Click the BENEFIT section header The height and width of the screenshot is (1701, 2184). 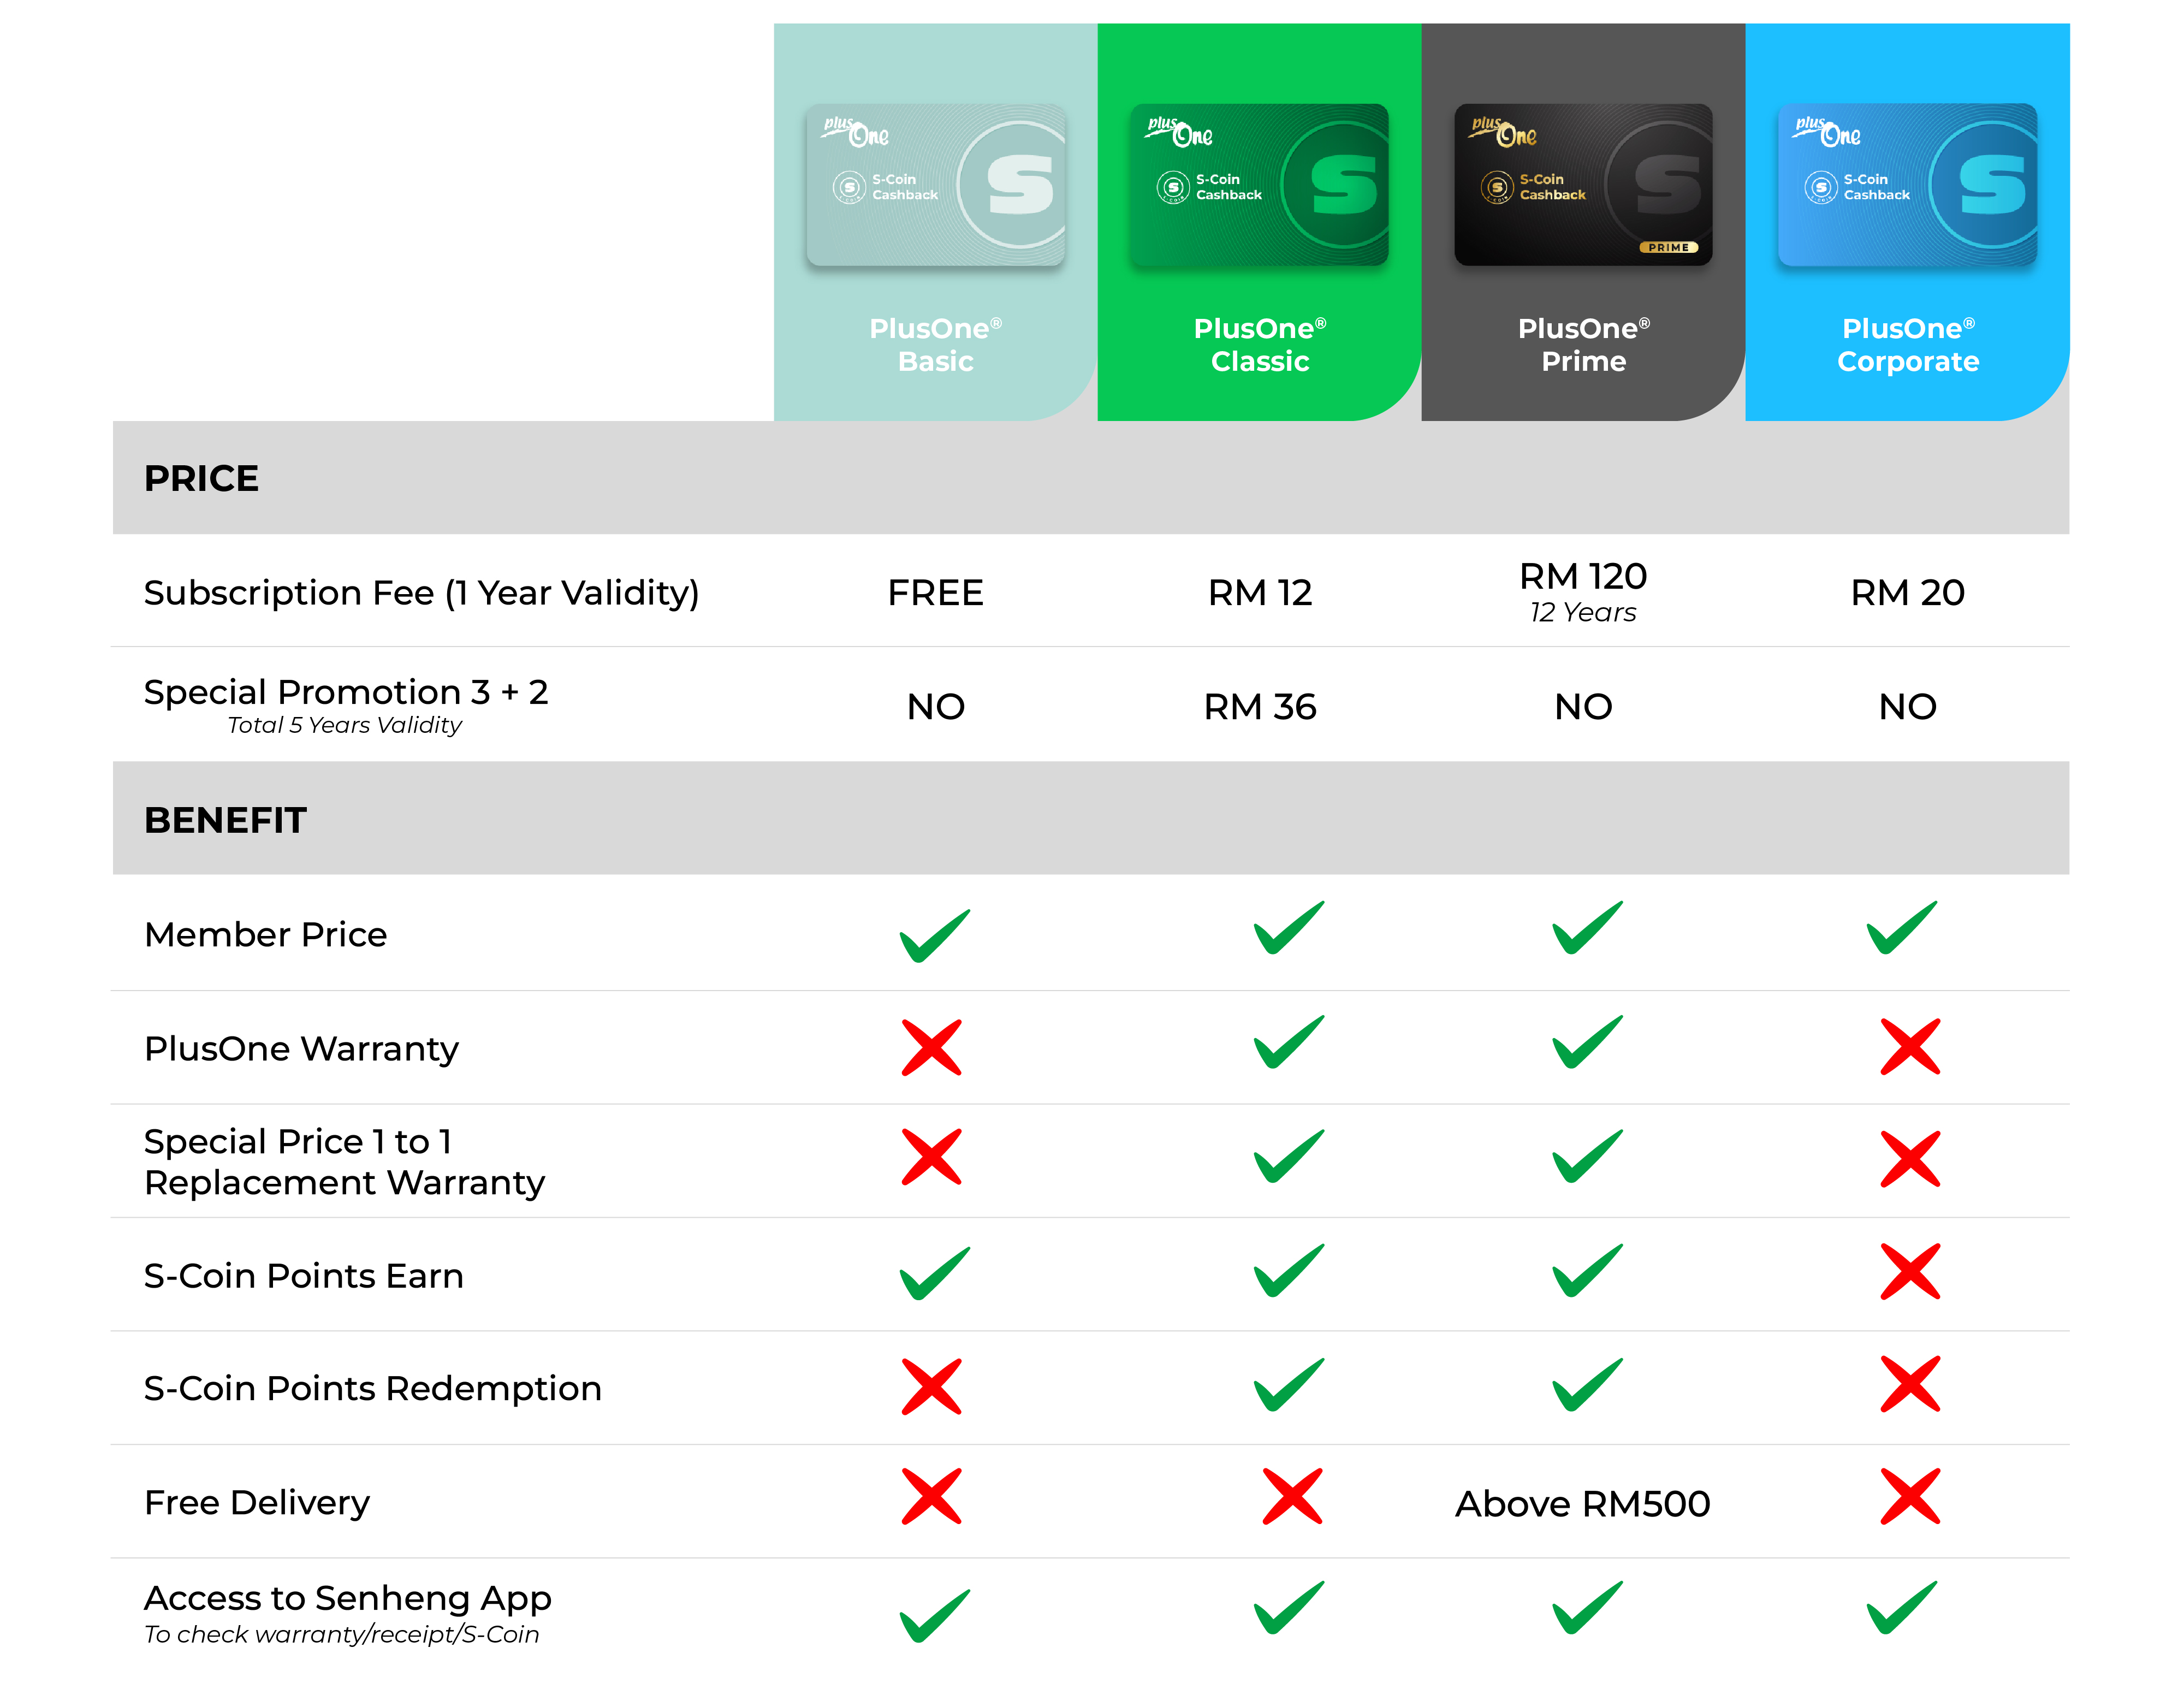point(225,820)
